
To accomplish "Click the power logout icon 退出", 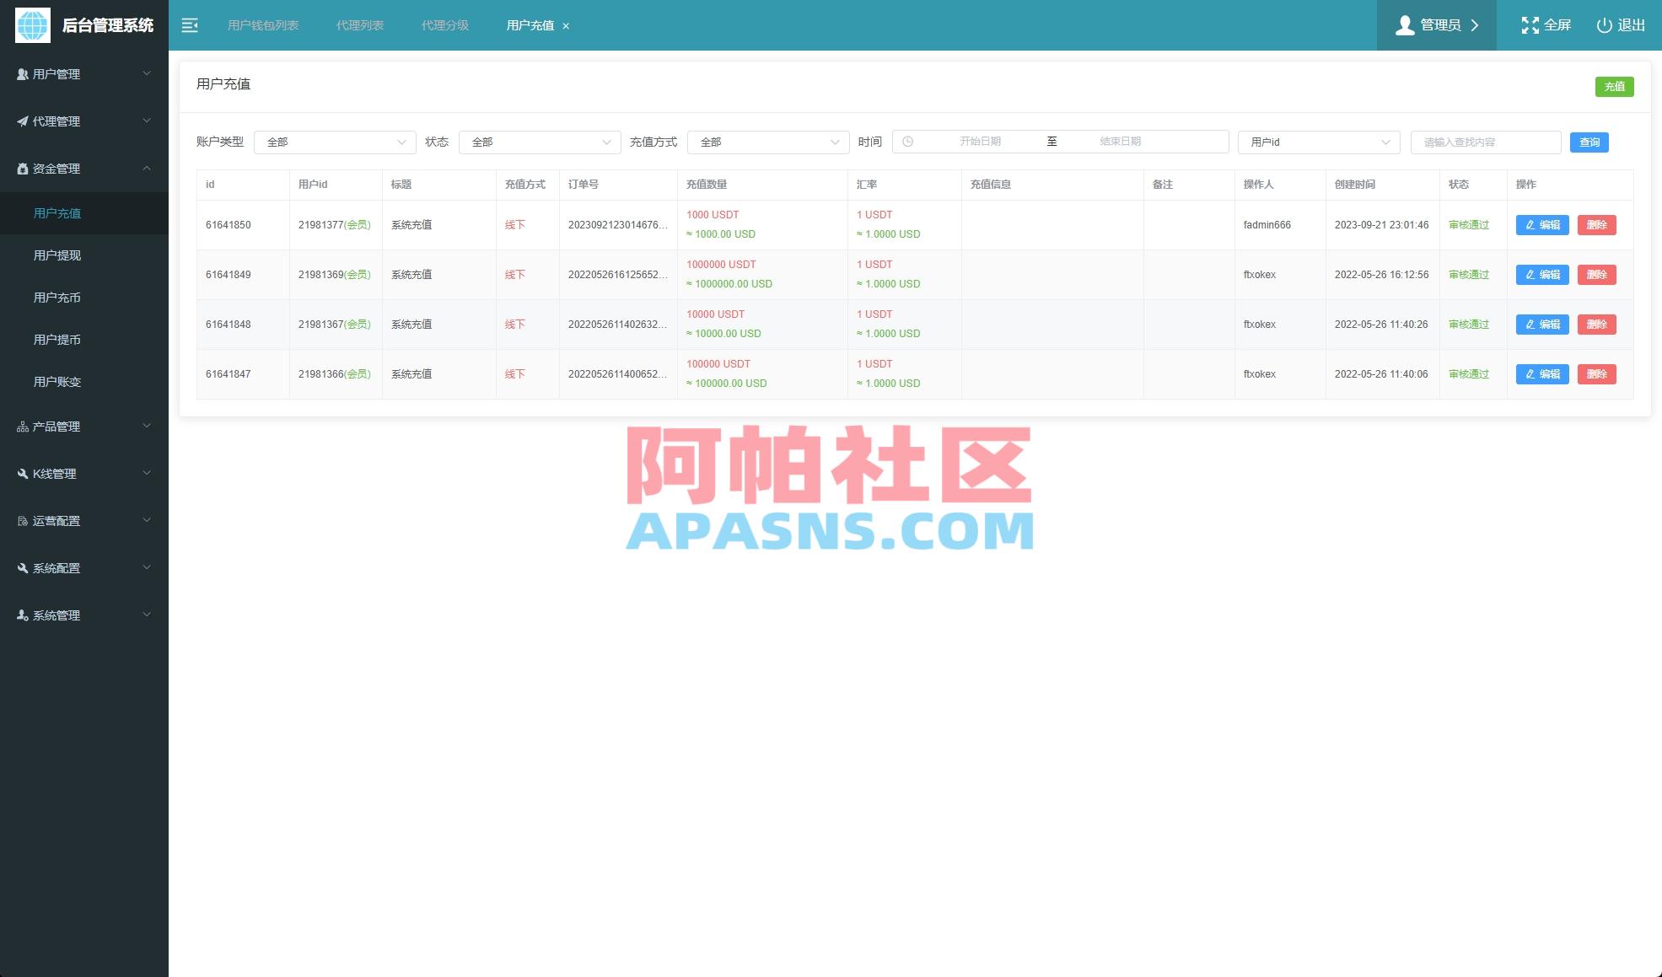I will pyautogui.click(x=1604, y=25).
